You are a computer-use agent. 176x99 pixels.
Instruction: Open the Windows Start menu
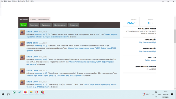pyautogui.click(x=3, y=94)
